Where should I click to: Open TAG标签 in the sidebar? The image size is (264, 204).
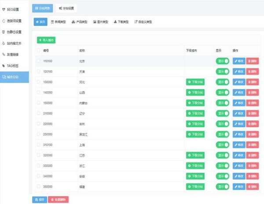13,65
